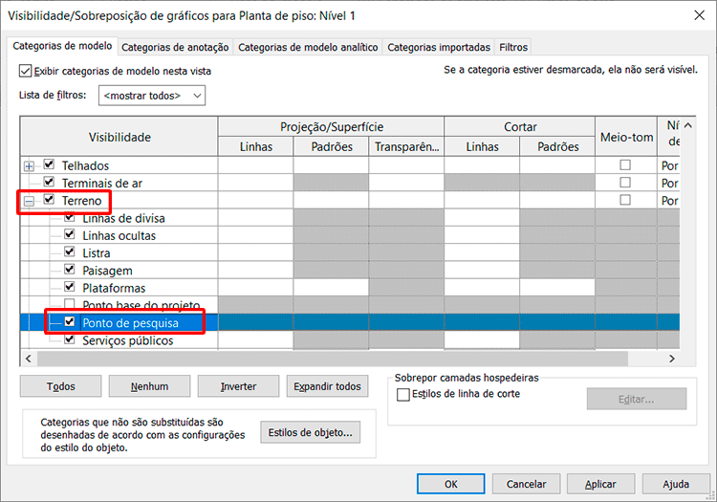The height and width of the screenshot is (502, 717).
Task: Click horizontal scrollbar left arrow
Action: coord(29,359)
